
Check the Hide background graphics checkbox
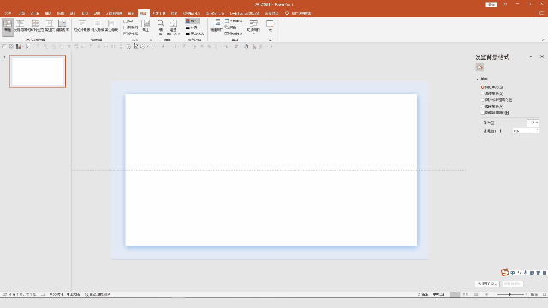(x=482, y=112)
